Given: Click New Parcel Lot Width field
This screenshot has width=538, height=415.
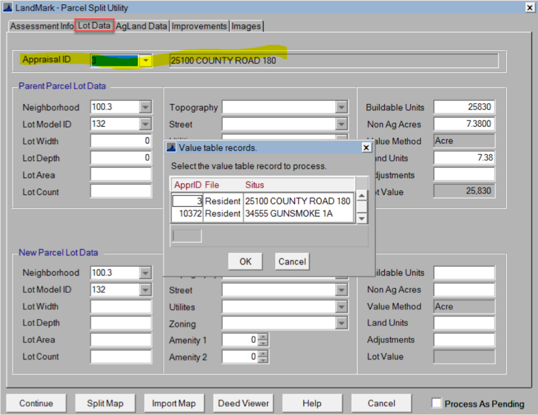Looking at the screenshot, I should pos(121,306).
